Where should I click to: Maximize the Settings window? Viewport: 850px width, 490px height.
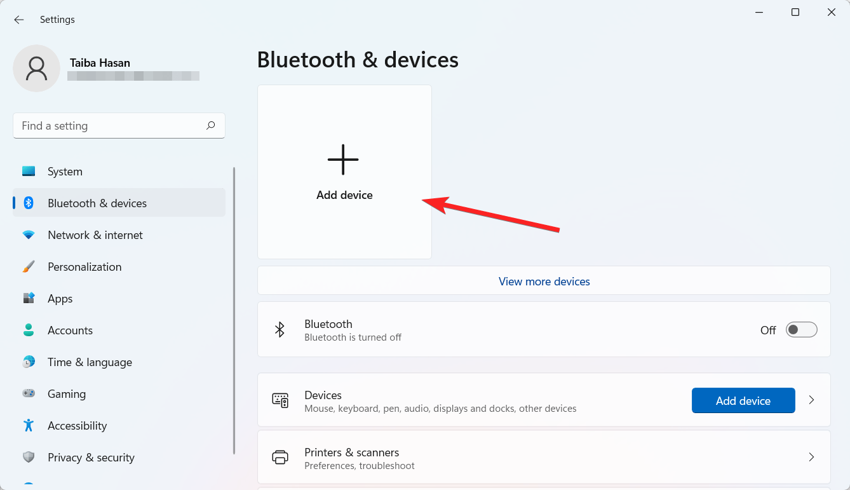(795, 12)
